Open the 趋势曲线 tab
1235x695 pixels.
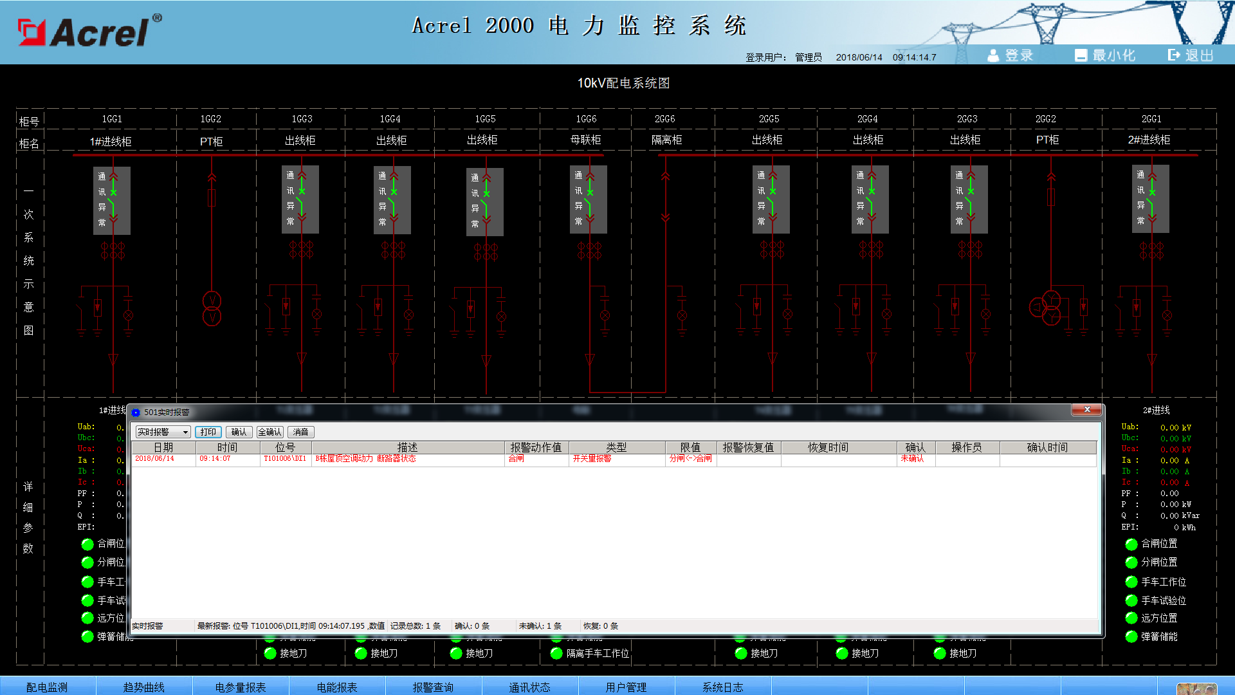click(144, 687)
